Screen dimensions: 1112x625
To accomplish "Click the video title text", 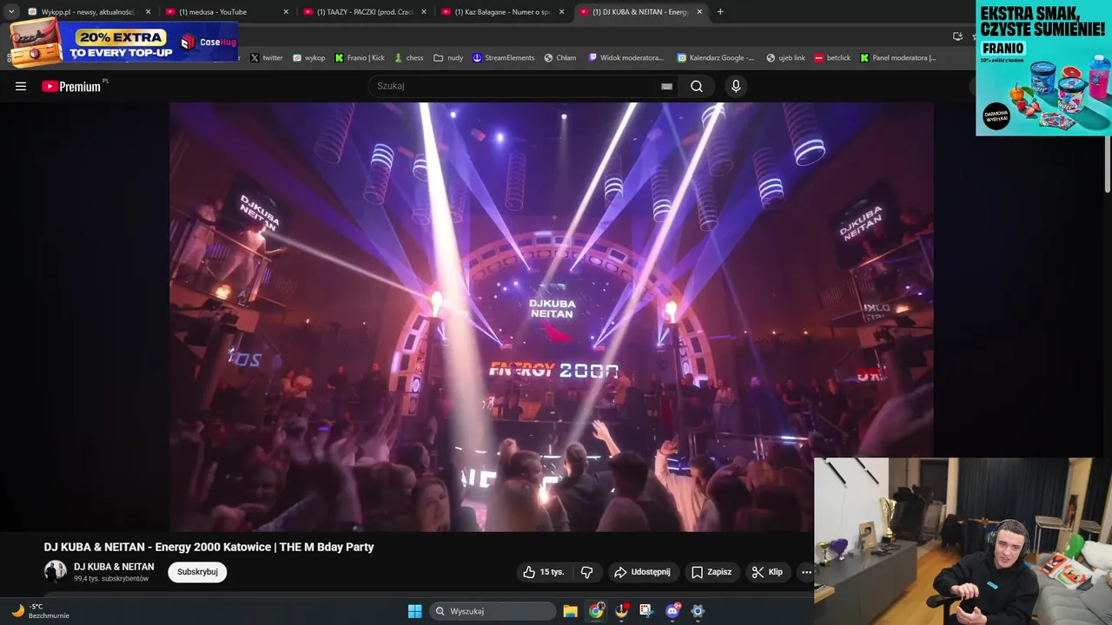I will [x=208, y=547].
